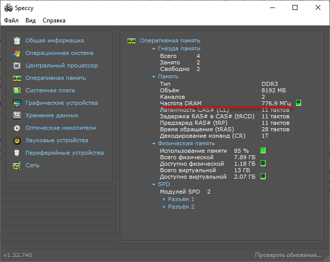This screenshot has width=330, height=262.
Task: Click the Оперативная память sidebar RAM icon
Action: click(x=17, y=78)
